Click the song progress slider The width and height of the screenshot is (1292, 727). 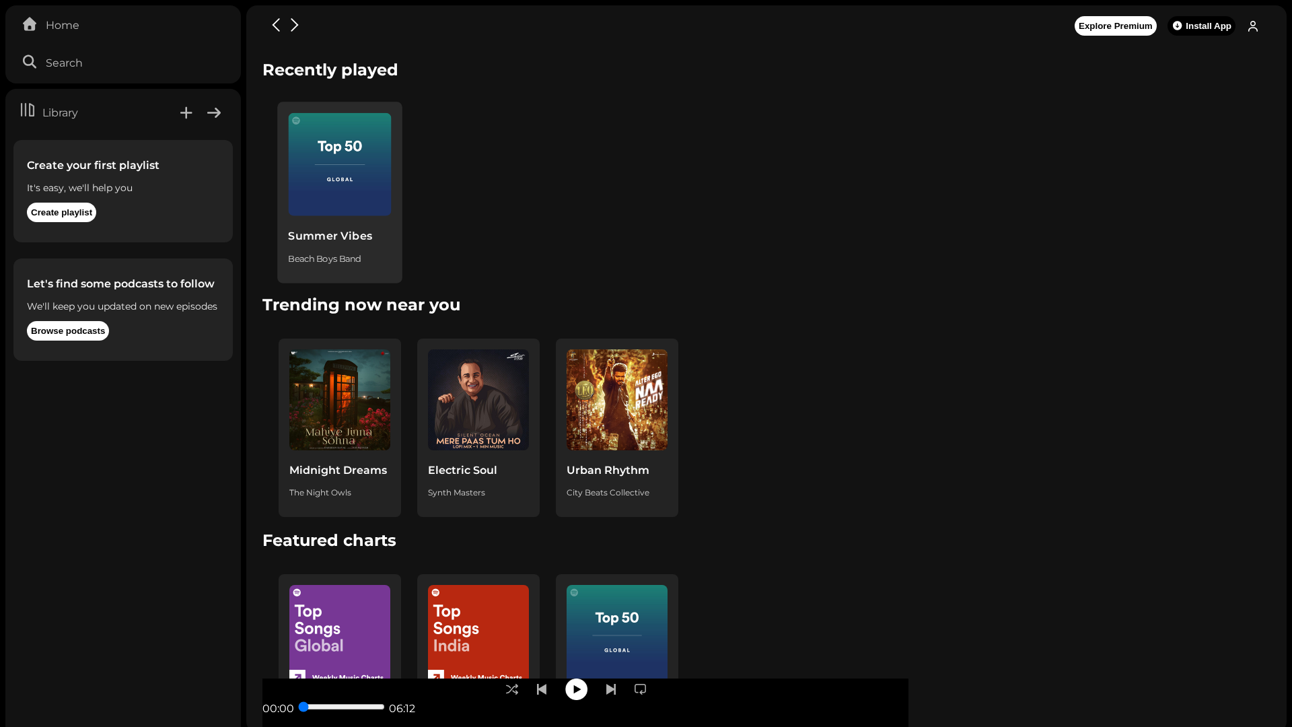tap(342, 707)
